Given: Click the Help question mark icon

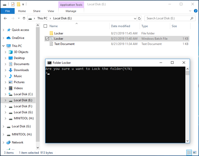Looking at the screenshot, I should pos(195,11).
